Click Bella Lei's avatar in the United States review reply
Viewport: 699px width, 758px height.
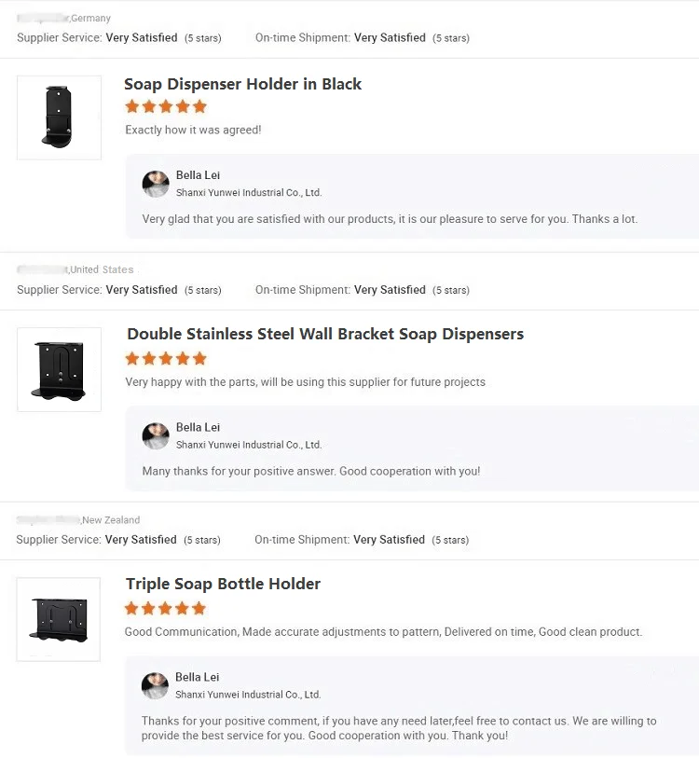pos(156,435)
